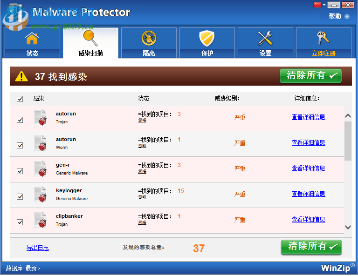This screenshot has height=276, width=358.
Task: Close the Malware Protector window
Action: pos(348,5)
